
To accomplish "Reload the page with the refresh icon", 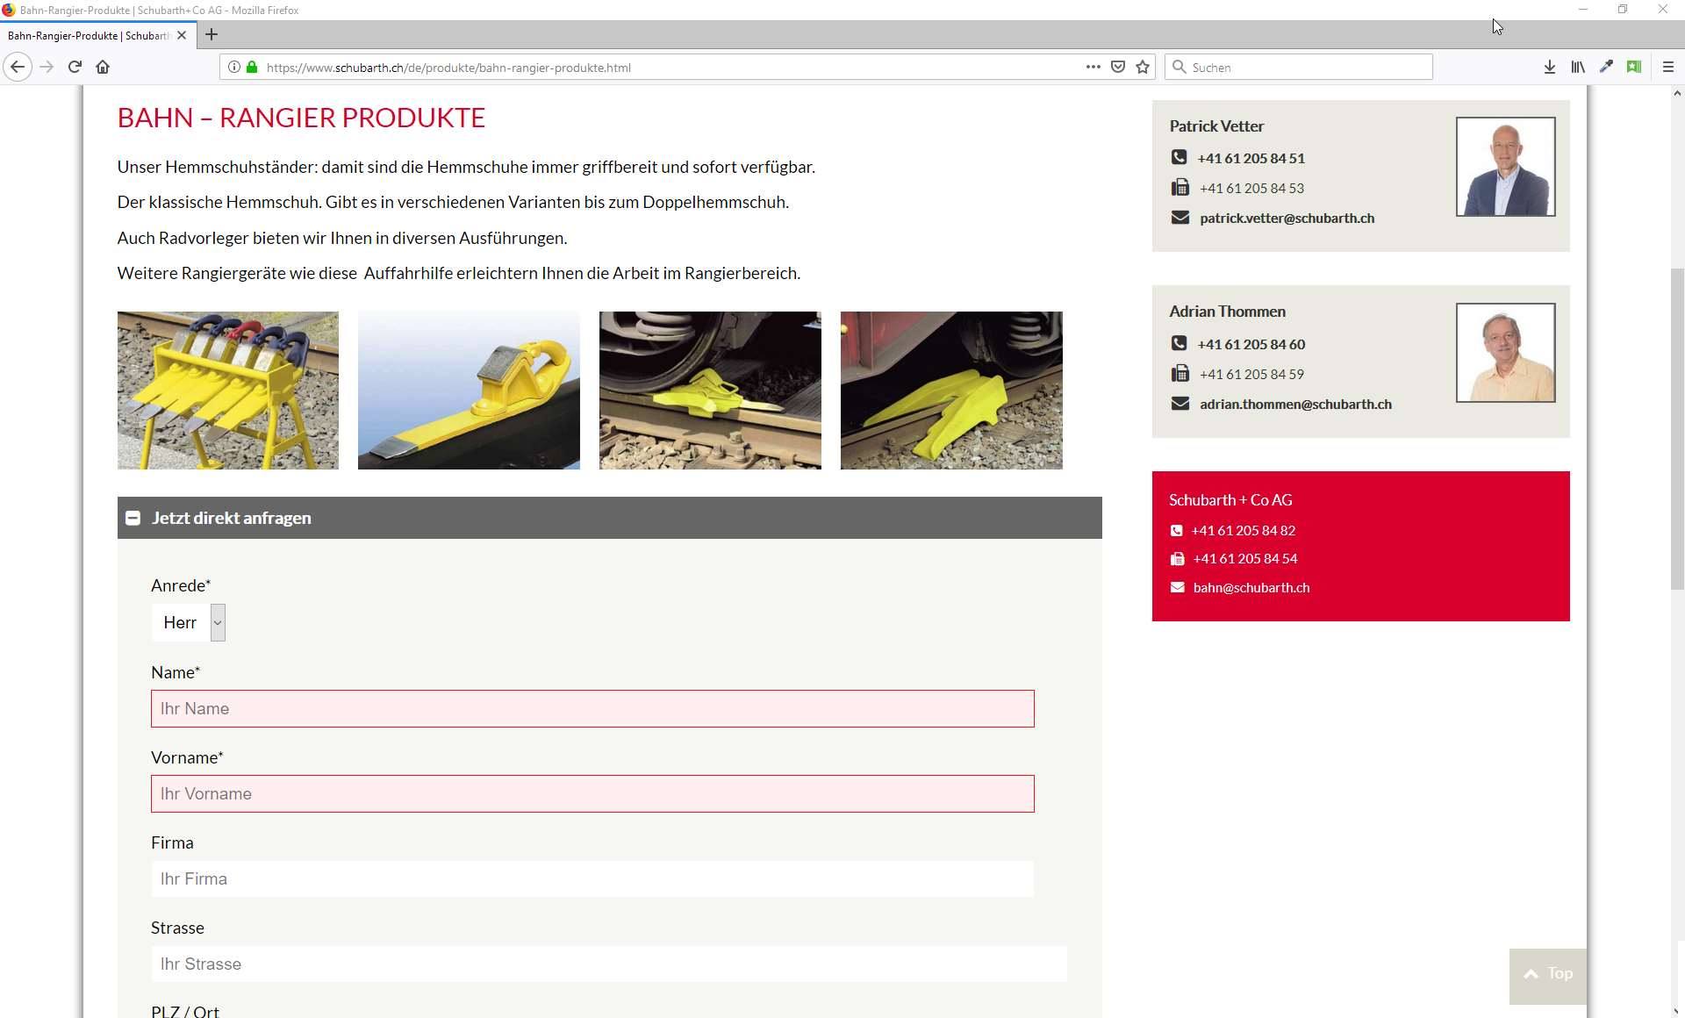I will 75,67.
